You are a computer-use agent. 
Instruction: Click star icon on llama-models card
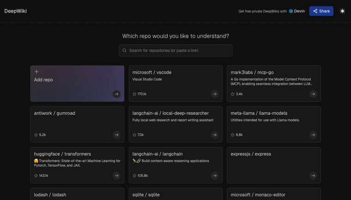coord(233,135)
